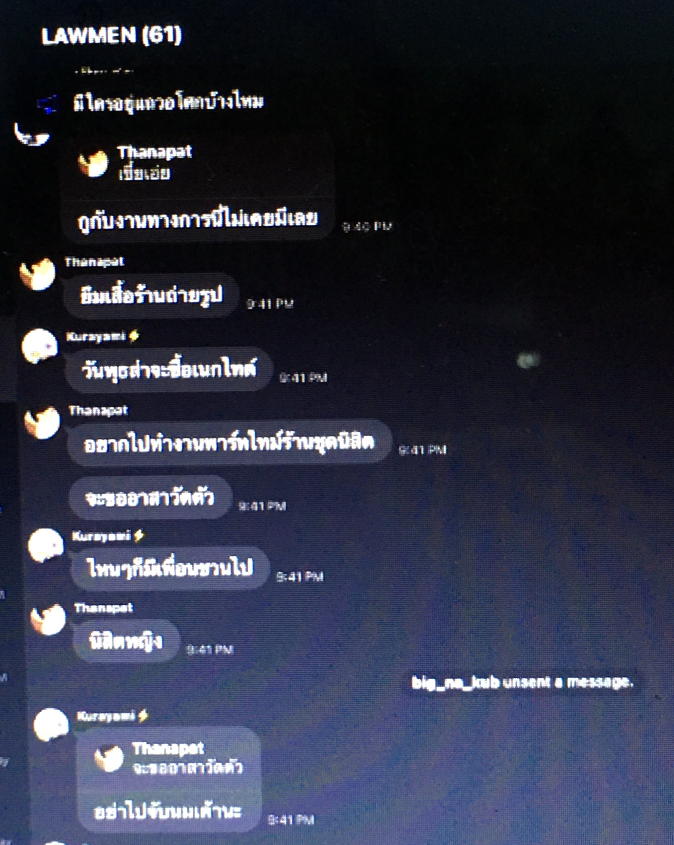Click the Thanapat sender name above the photo shop message

94,262
